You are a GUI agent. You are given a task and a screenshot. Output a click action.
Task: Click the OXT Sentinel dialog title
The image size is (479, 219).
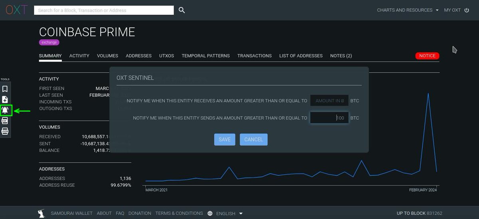pos(135,78)
